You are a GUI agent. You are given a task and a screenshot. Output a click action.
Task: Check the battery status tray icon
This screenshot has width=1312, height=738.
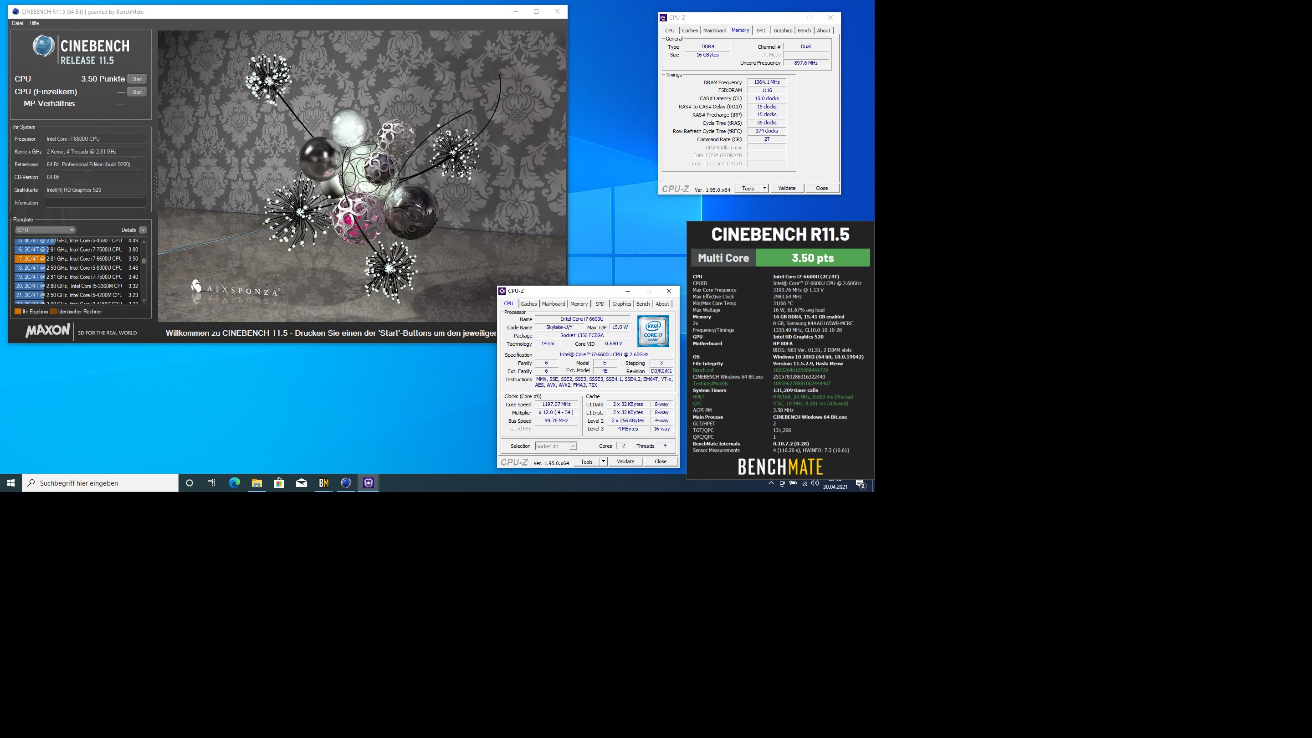click(x=794, y=483)
